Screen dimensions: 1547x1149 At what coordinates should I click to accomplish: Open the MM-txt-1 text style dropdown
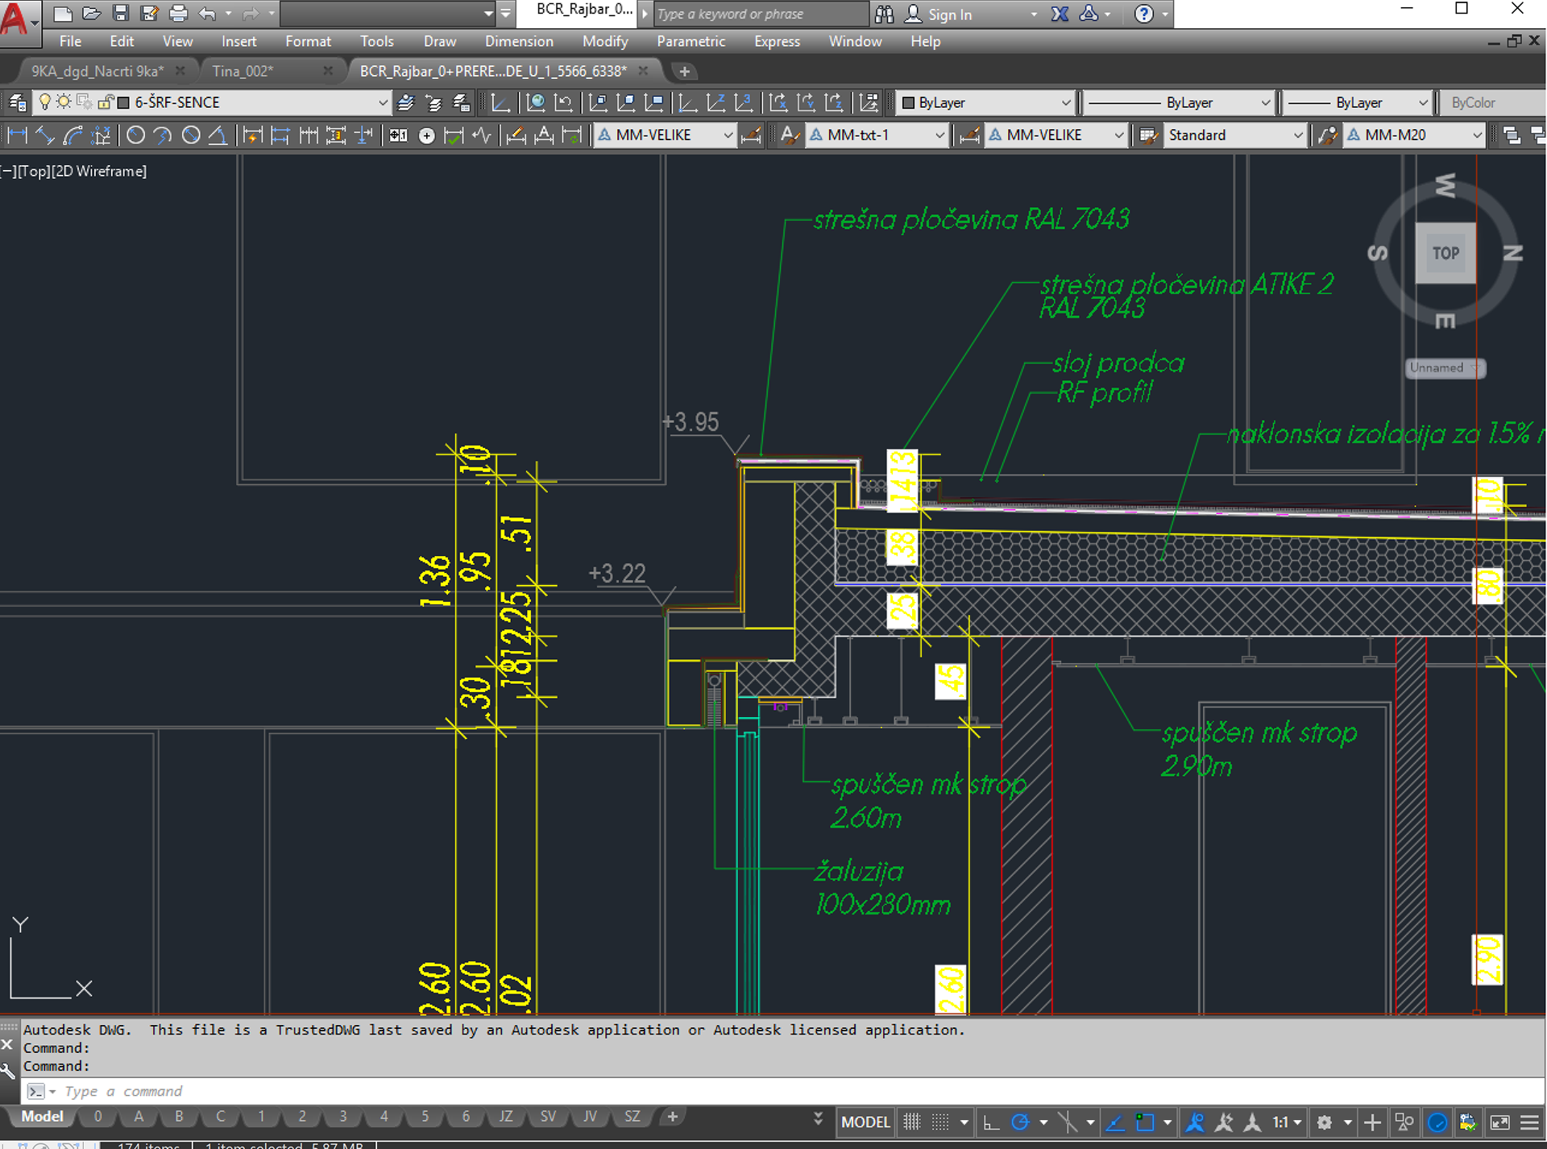coord(939,135)
